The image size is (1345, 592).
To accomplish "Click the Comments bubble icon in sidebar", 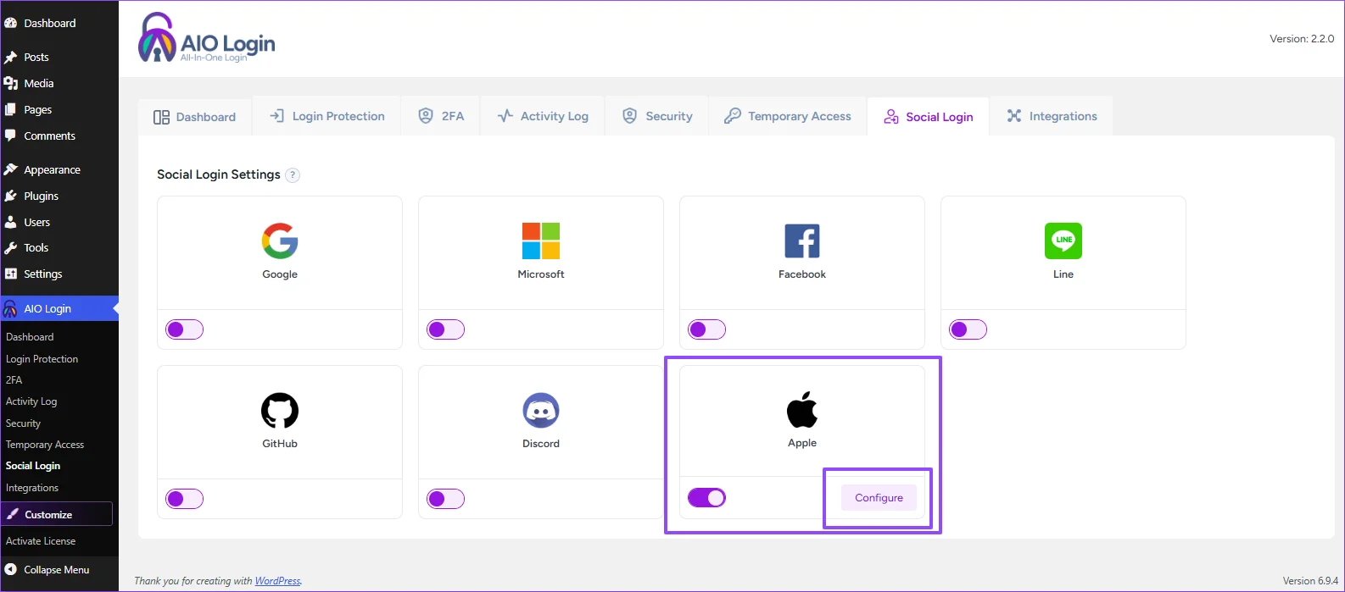I will click(x=11, y=136).
